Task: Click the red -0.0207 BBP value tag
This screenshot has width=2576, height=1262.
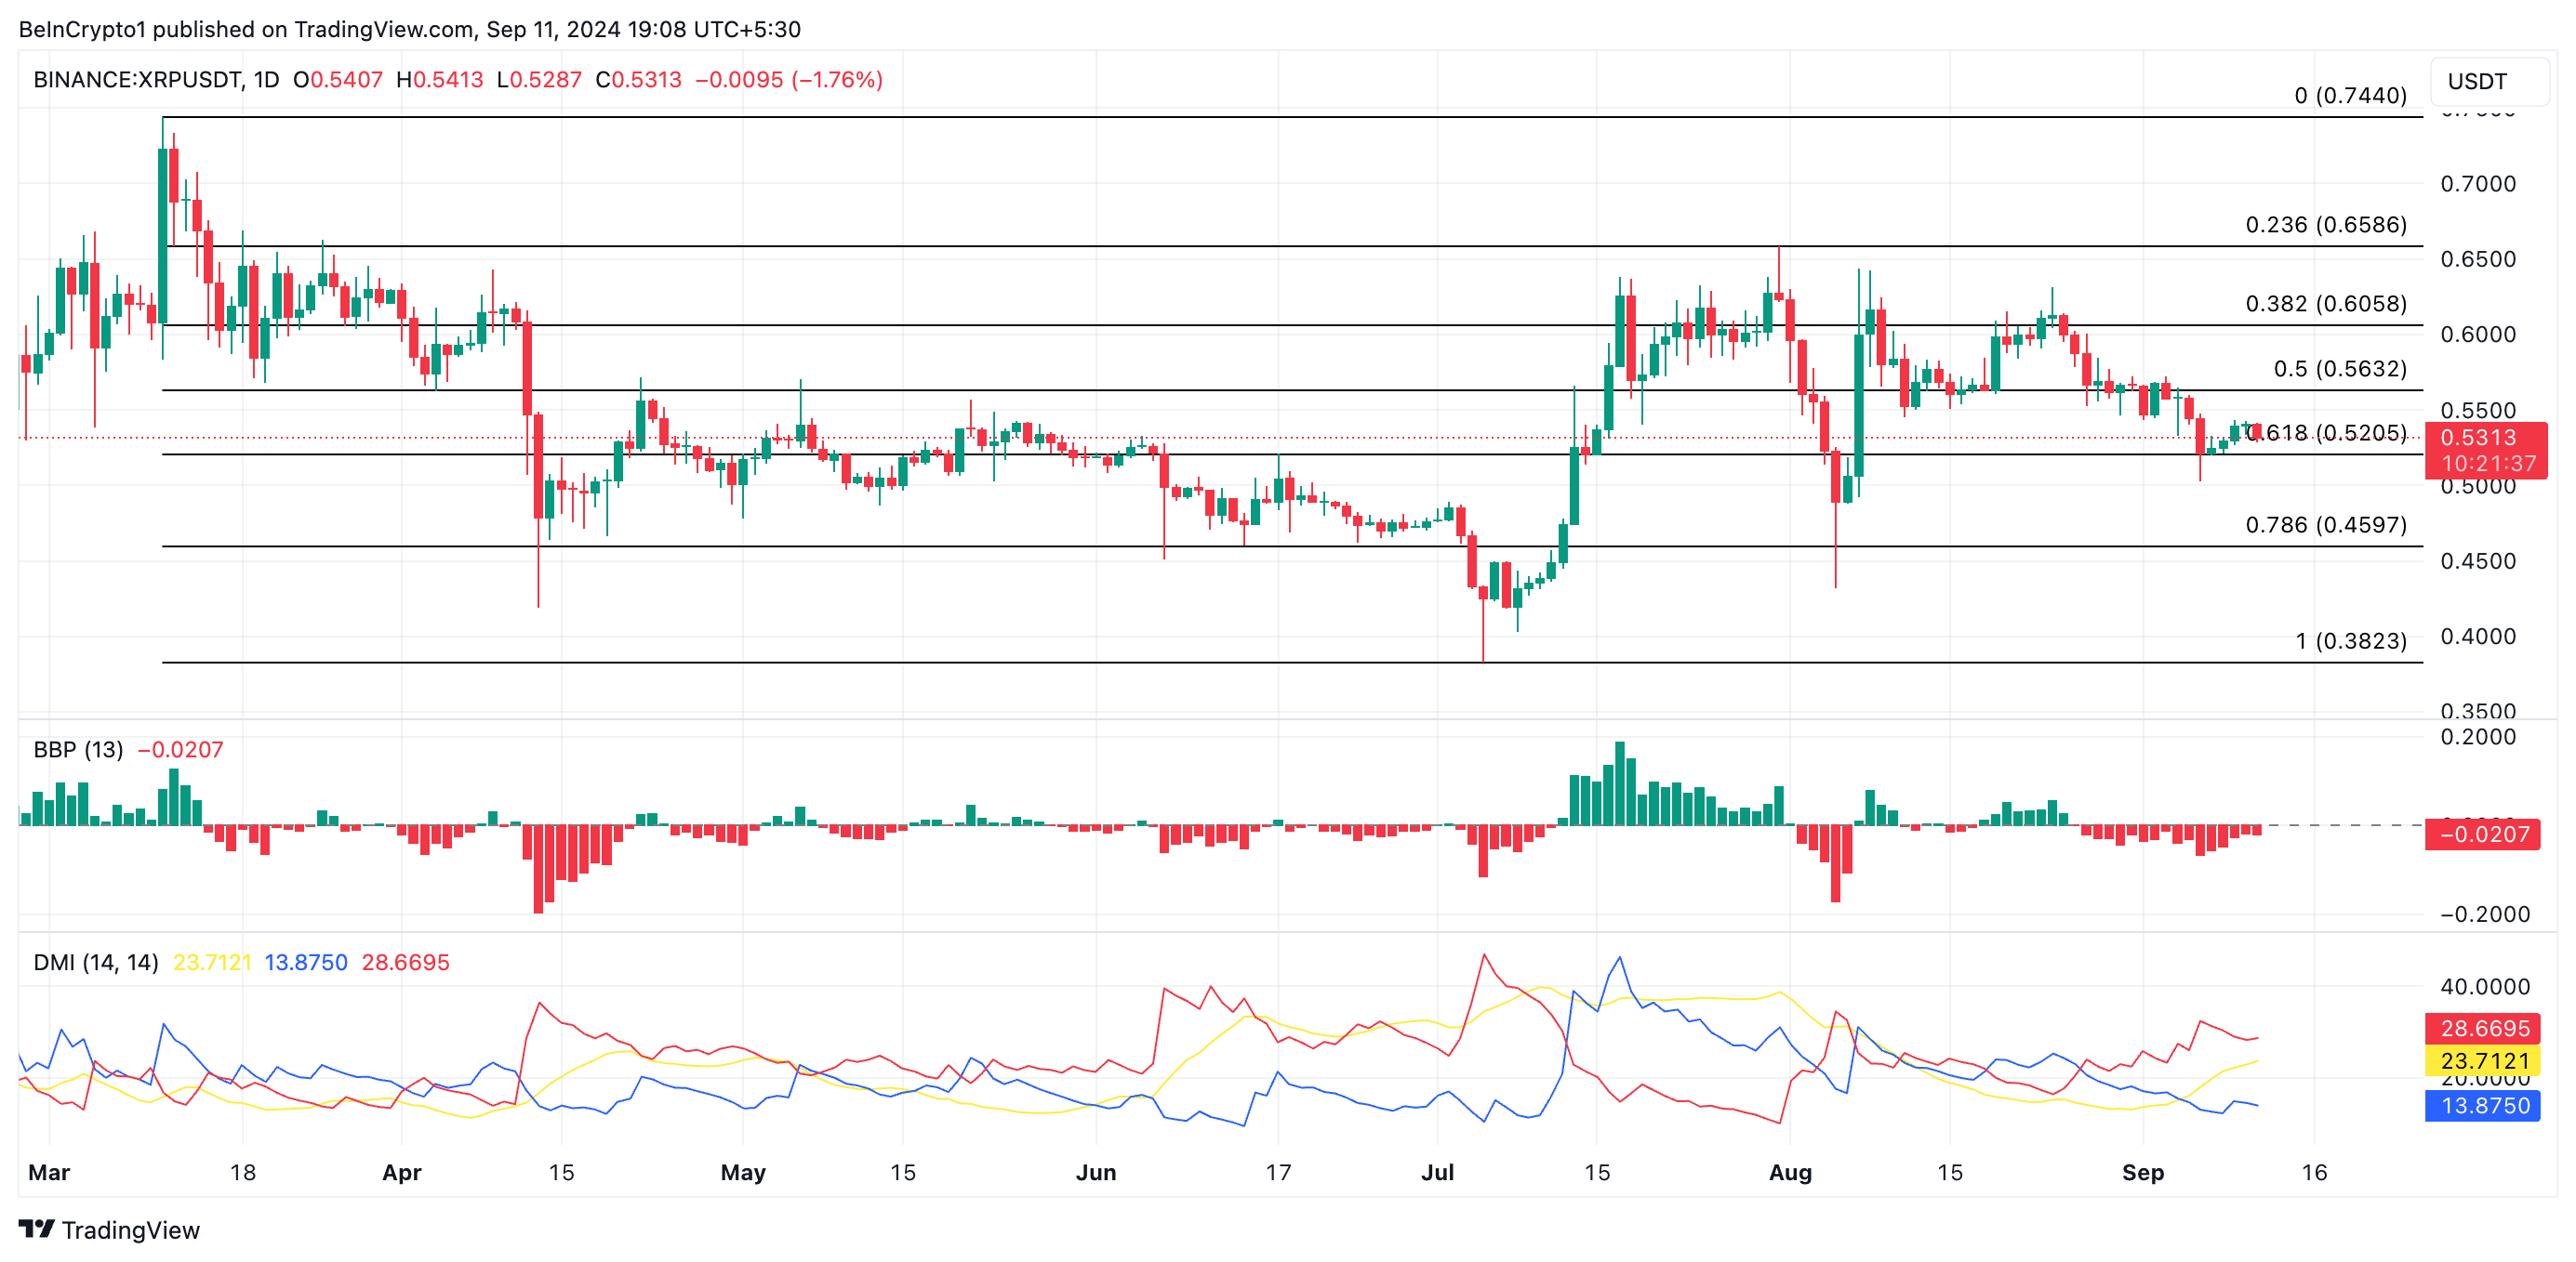Action: (x=2483, y=835)
